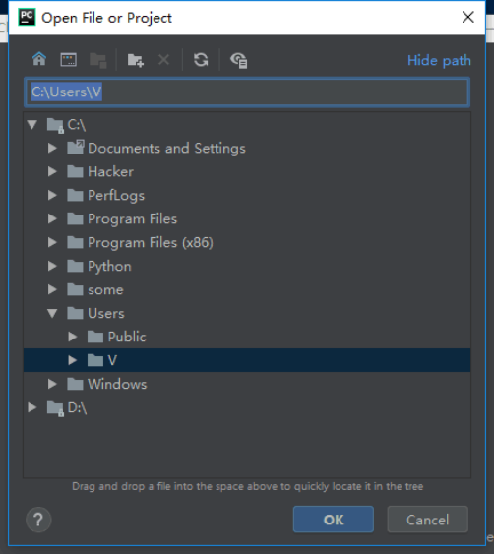The height and width of the screenshot is (554, 495).
Task: Click the Delete (X) toolbar icon
Action: (x=164, y=60)
